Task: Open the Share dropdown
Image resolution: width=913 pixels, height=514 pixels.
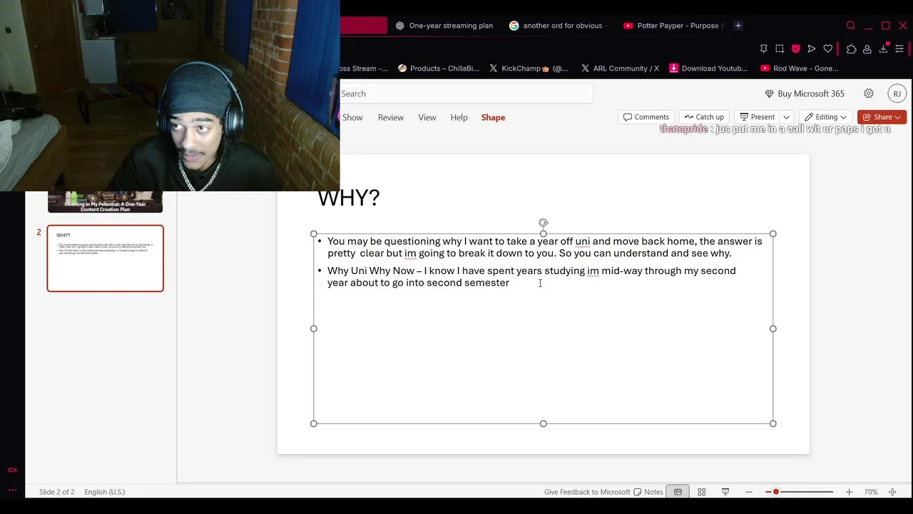Action: pyautogui.click(x=882, y=117)
